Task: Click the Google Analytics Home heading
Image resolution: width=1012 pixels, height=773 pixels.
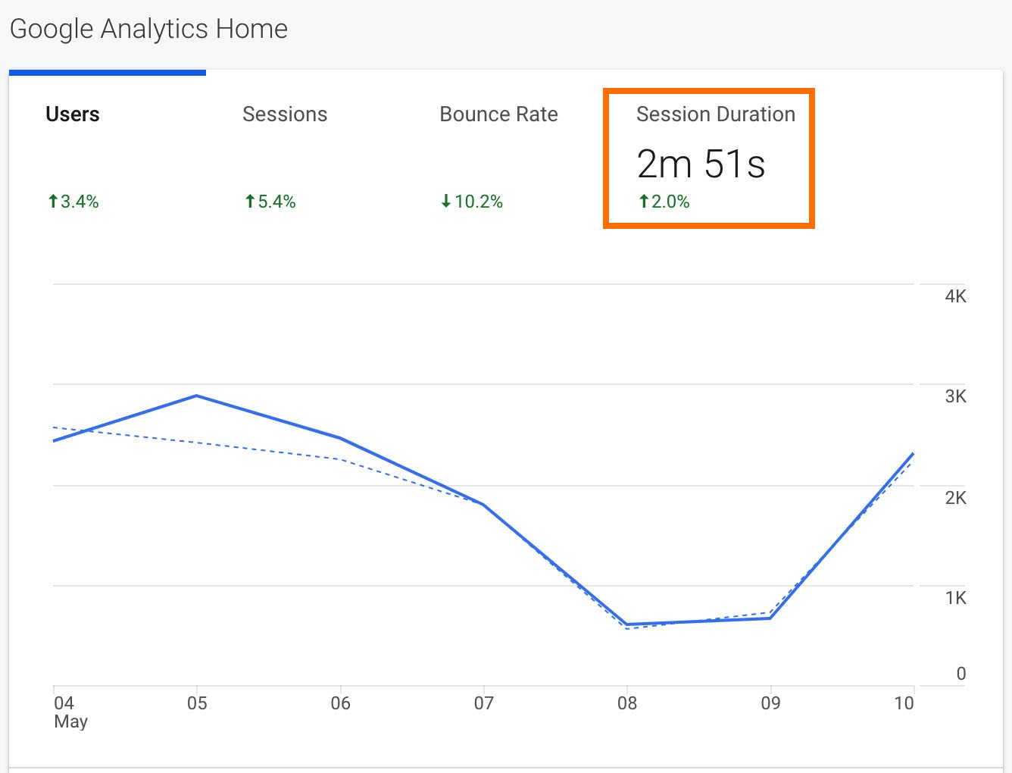Action: pyautogui.click(x=148, y=29)
